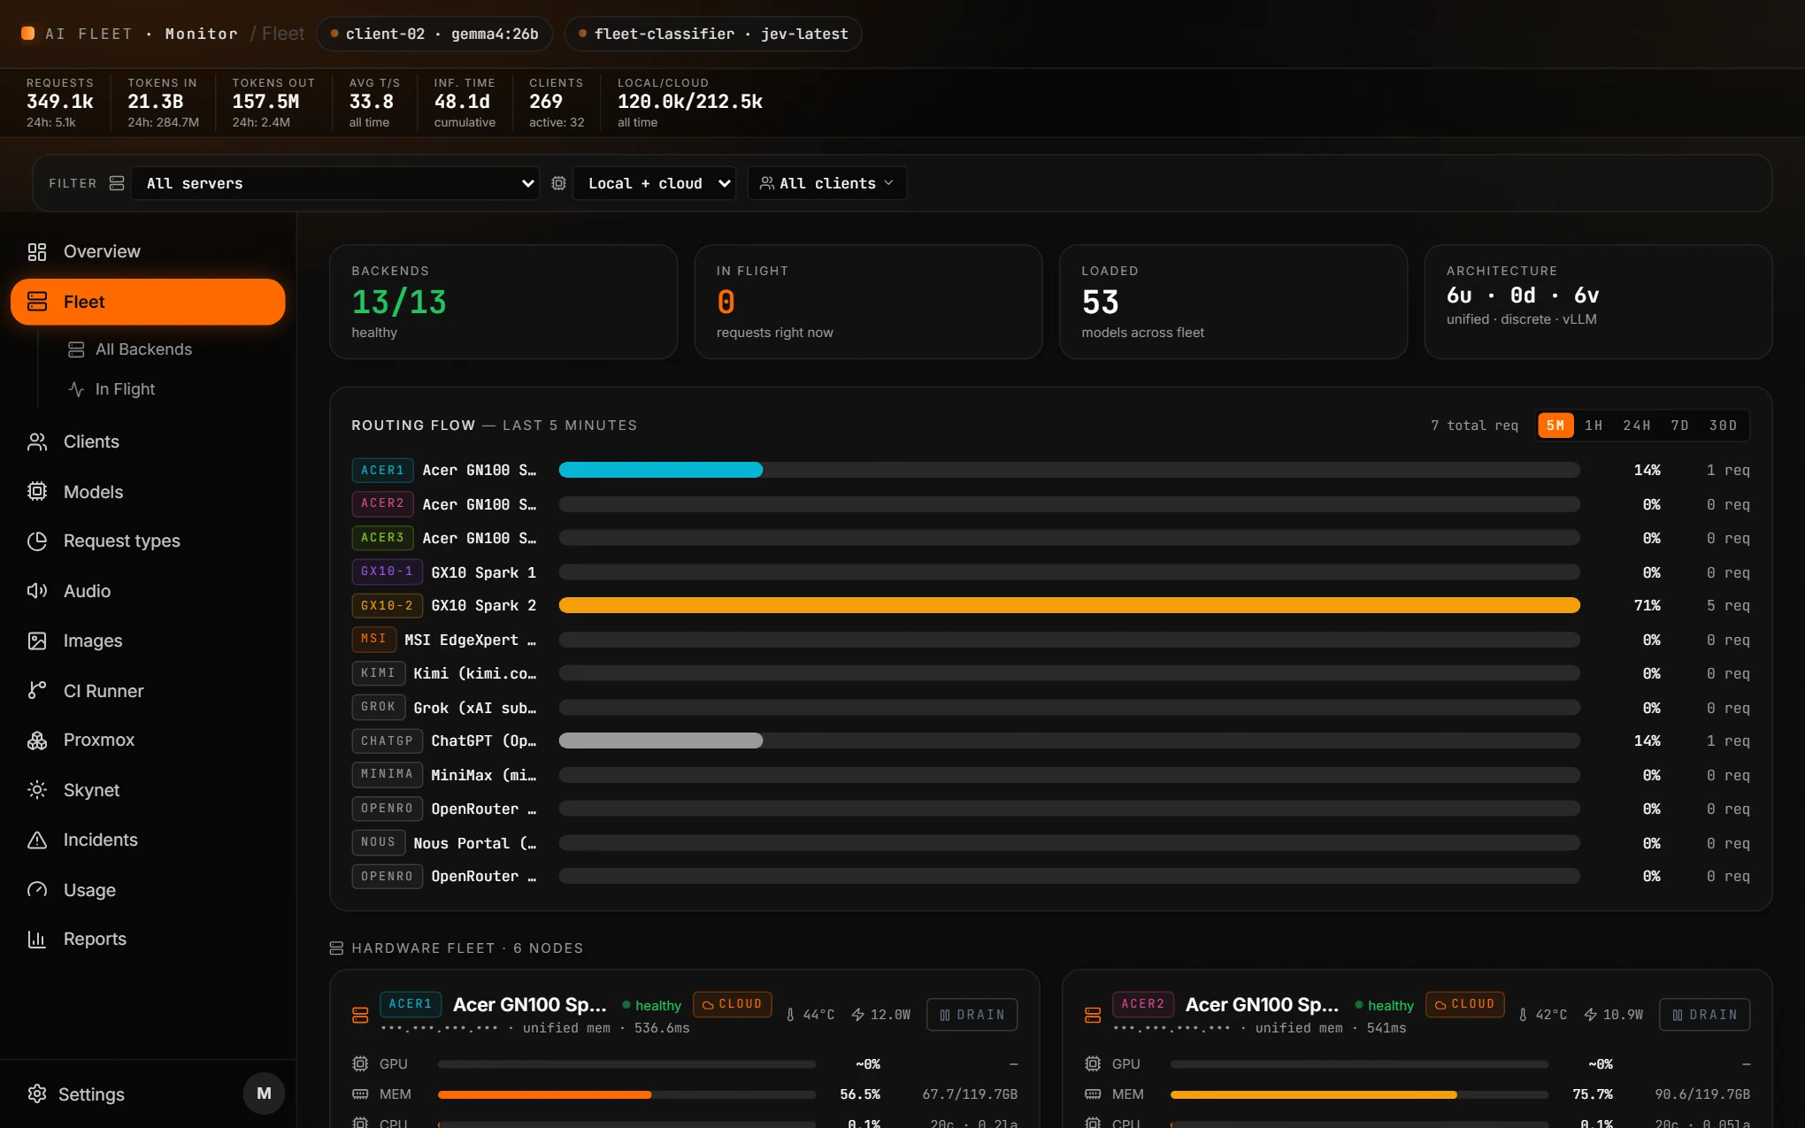Screen dimensions: 1805x1128
Task: Expand the All clients dropdown
Action: point(827,183)
